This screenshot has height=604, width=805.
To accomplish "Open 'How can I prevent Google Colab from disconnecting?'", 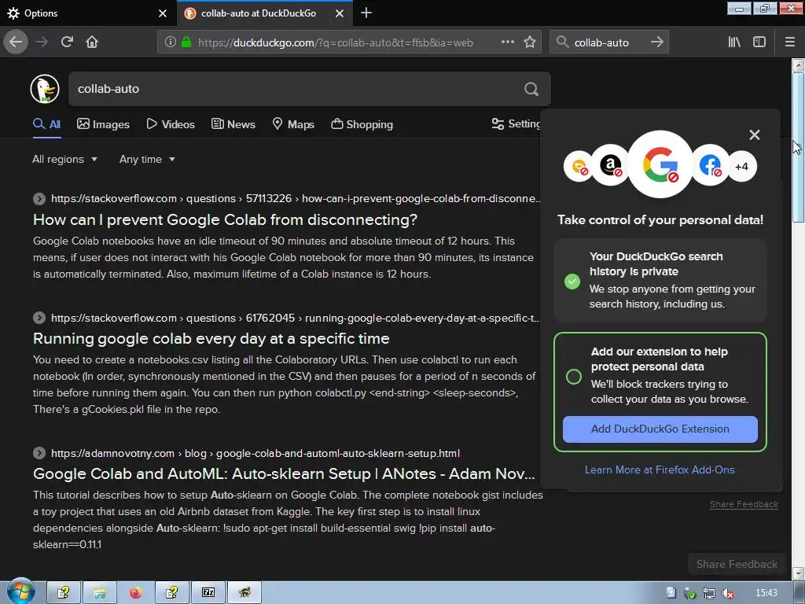I will pos(226,220).
